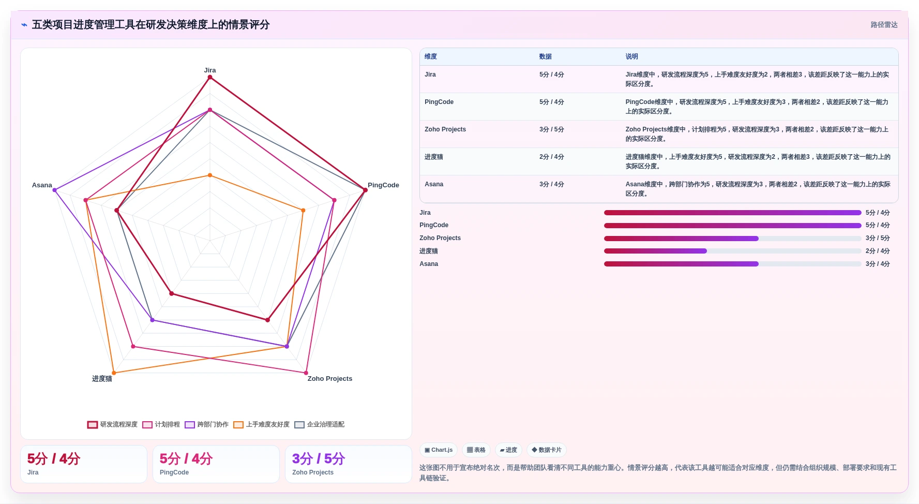919x504 pixels.
Task: Click the pink data point at Zoho Projects vertex
Action: (x=306, y=373)
